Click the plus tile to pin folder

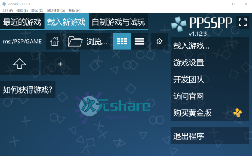[x=60, y=64]
